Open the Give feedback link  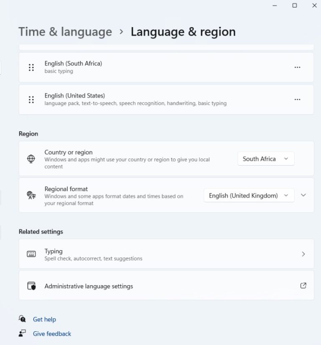[x=52, y=334]
